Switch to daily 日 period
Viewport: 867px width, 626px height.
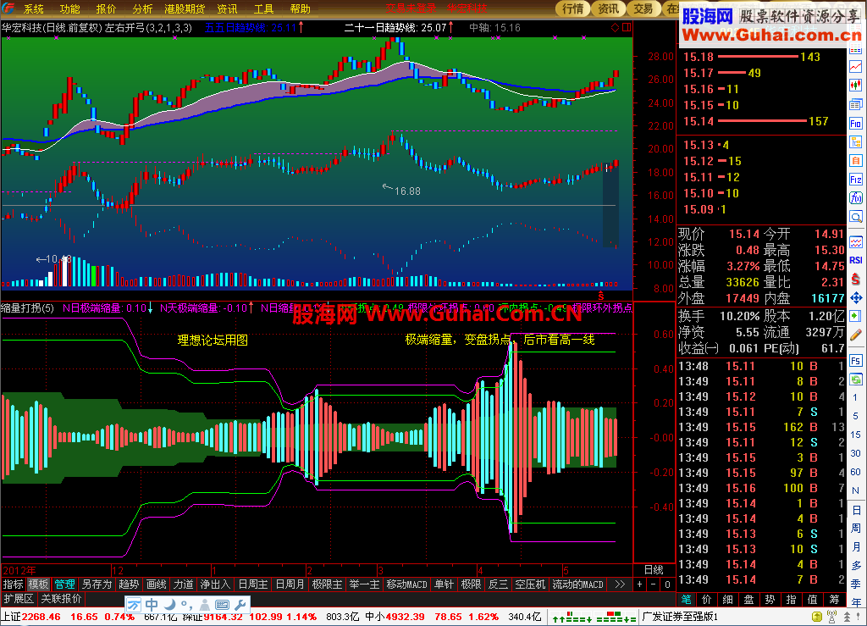pyautogui.click(x=856, y=510)
